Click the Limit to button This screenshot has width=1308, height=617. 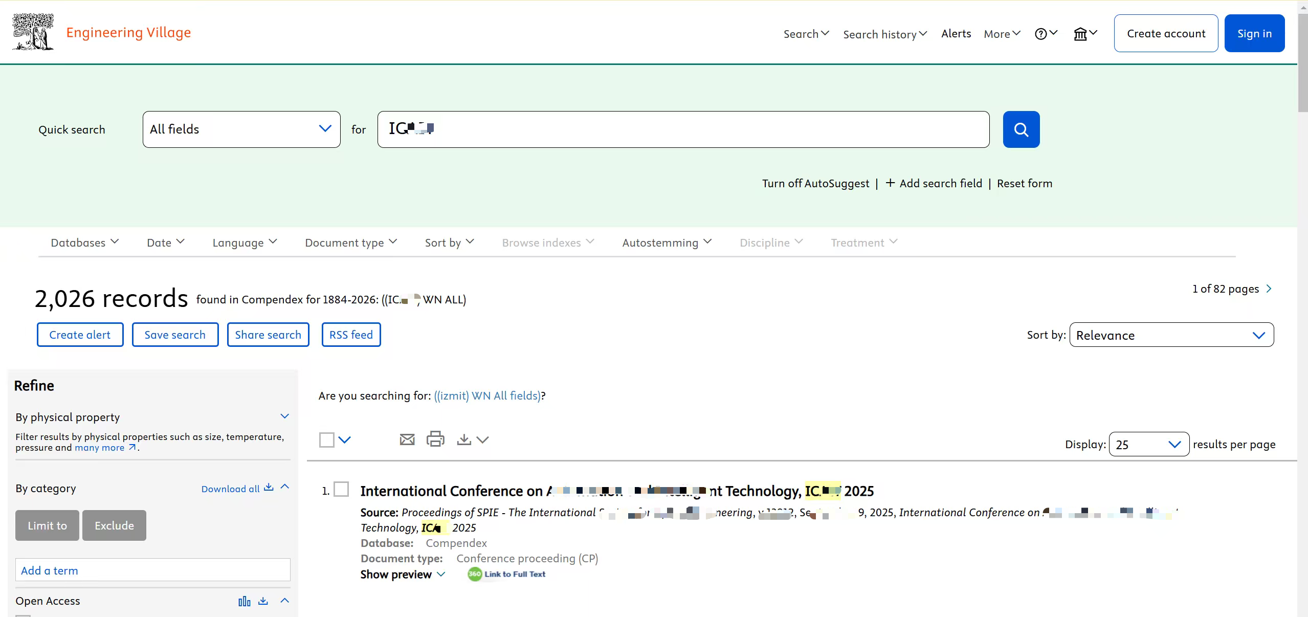point(47,525)
